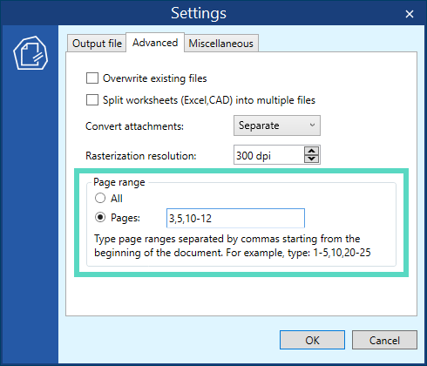Screen dimensions: 427x366
Task: Increase rasterization resolution with up arrow
Action: [312, 151]
